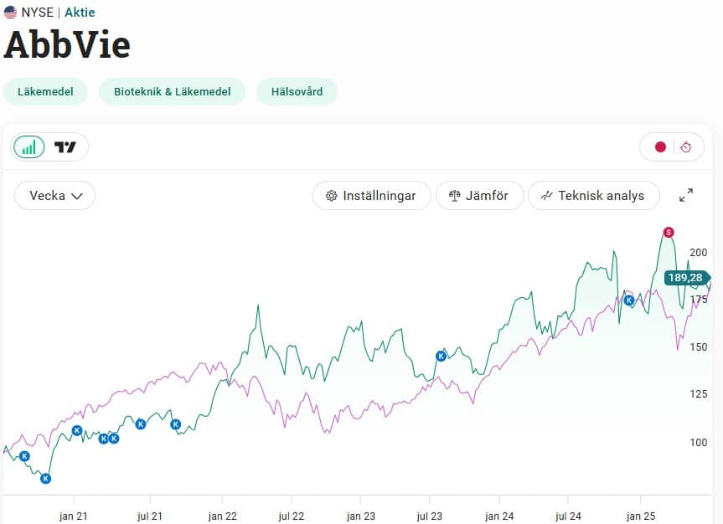Click the 189,28 current price label
Image resolution: width=723 pixels, height=524 pixels.
tap(686, 277)
